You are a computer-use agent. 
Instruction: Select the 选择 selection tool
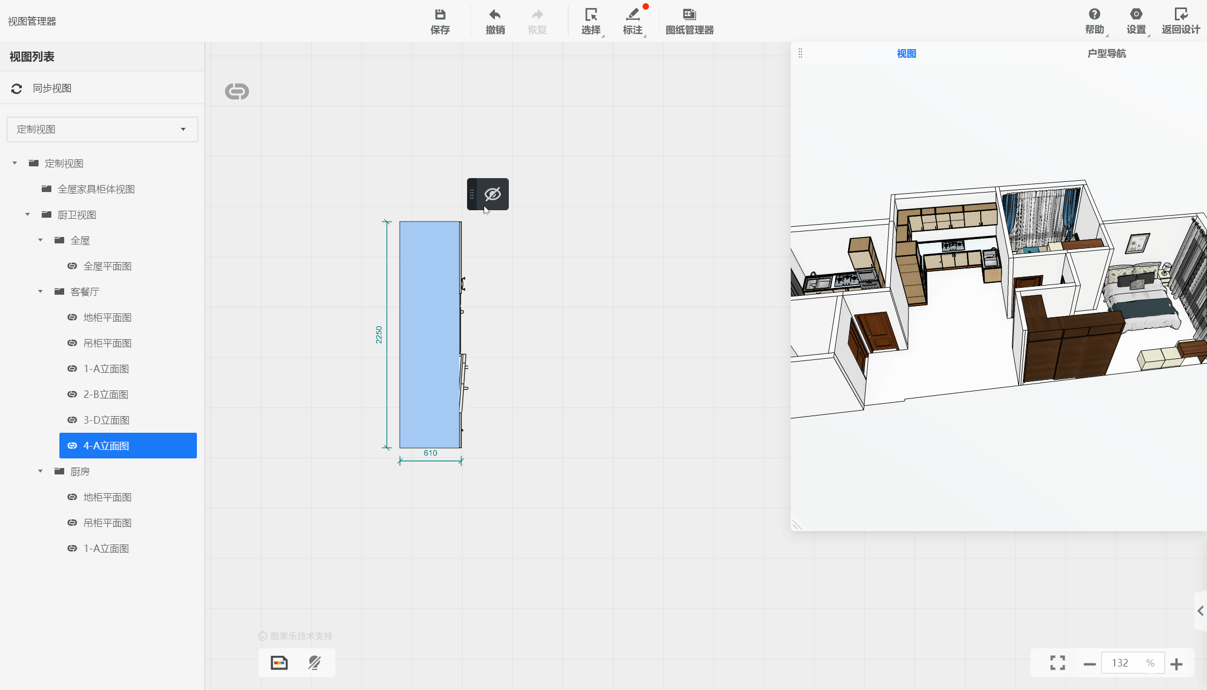coord(591,21)
